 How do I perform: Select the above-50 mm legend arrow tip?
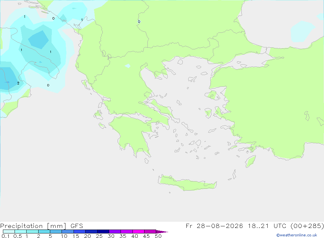[162, 232]
